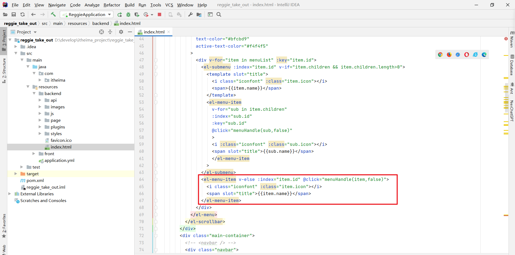The image size is (515, 255).
Task: Open the profiler run dropdown arrow
Action: 152,15
